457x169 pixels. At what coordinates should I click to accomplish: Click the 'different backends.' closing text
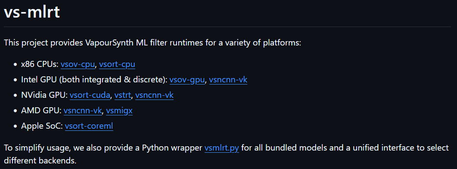pyautogui.click(x=40, y=160)
